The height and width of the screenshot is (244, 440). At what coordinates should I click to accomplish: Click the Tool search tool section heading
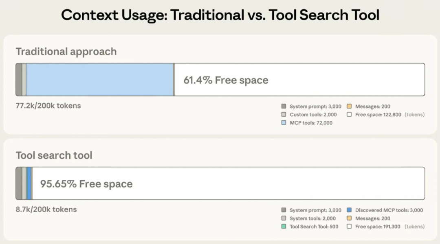[54, 155]
